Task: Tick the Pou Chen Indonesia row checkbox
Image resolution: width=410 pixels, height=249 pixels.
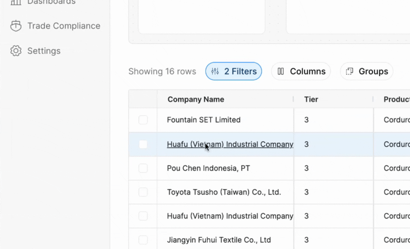Action: coord(143,168)
